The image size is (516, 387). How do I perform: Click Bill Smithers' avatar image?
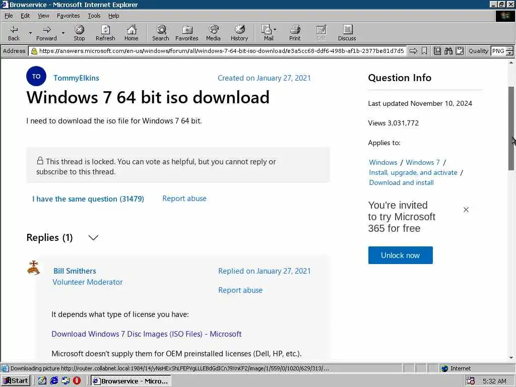pos(33,268)
